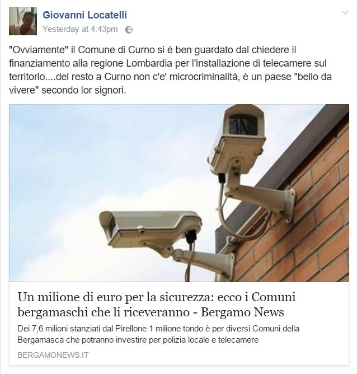357x374 pixels.
Task: Open the 'Un milione di euro' headline
Action: (157, 305)
